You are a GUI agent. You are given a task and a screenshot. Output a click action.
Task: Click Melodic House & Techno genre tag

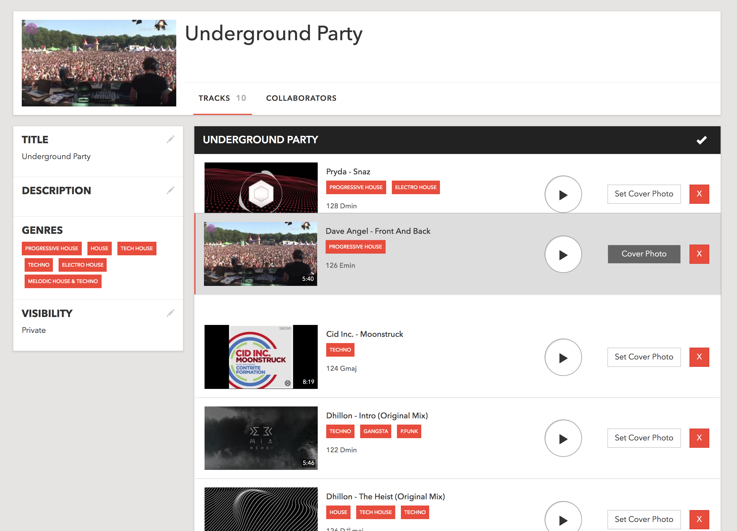tap(63, 281)
